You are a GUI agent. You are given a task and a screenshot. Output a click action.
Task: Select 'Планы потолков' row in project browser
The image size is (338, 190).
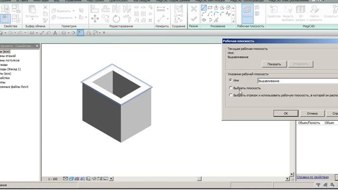click(10, 60)
